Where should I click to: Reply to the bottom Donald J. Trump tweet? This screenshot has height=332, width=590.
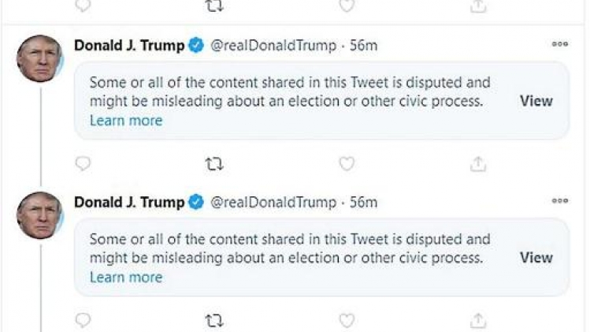click(83, 320)
